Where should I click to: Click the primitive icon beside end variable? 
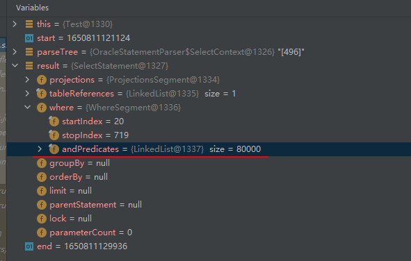pyautogui.click(x=29, y=246)
